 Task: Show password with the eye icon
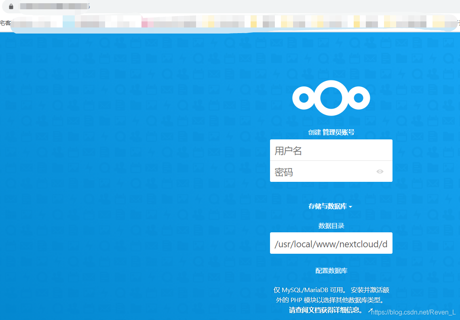tap(380, 171)
